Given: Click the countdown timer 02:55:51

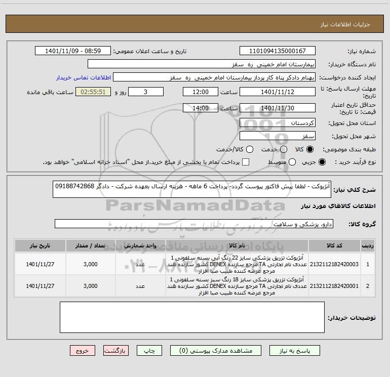Looking at the screenshot, I should click(93, 92).
